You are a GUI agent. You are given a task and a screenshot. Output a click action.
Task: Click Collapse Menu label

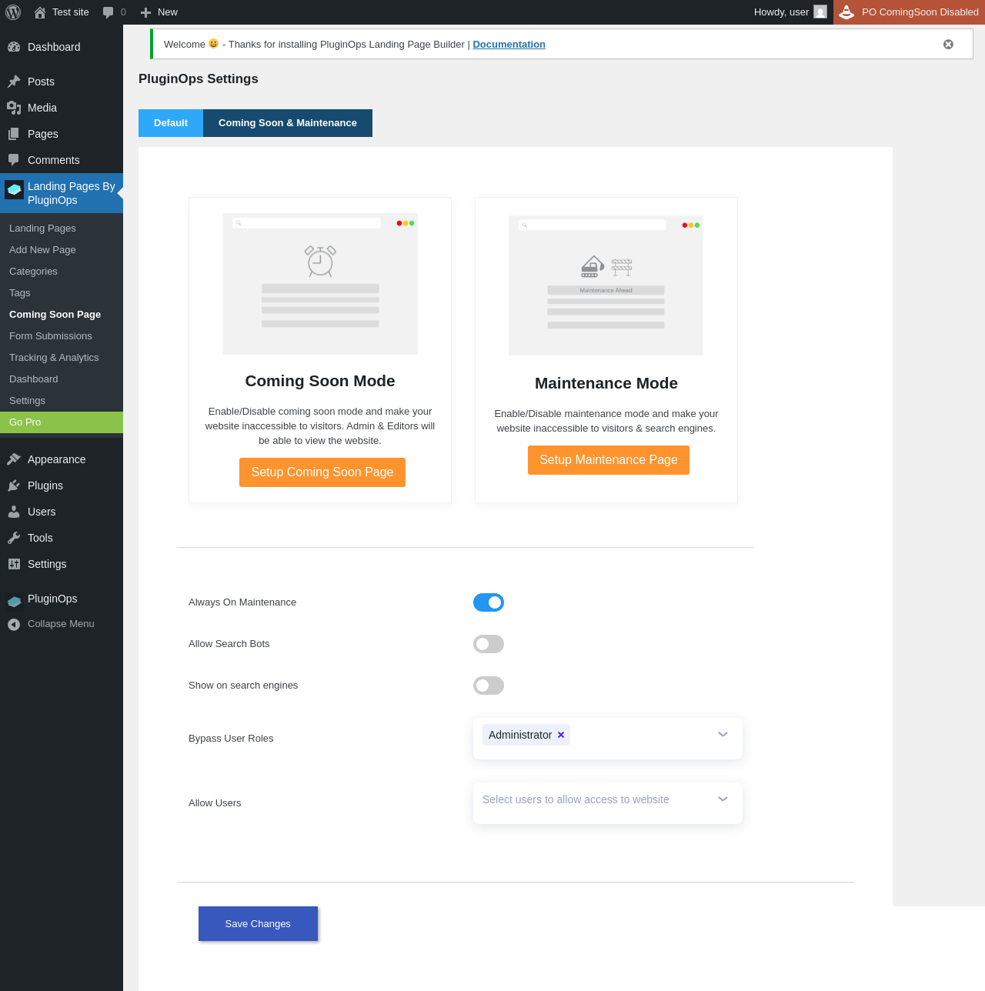[x=61, y=624]
